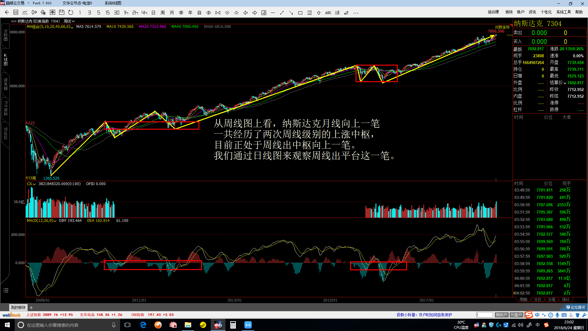Select the eraser tool icon

[346, 13]
